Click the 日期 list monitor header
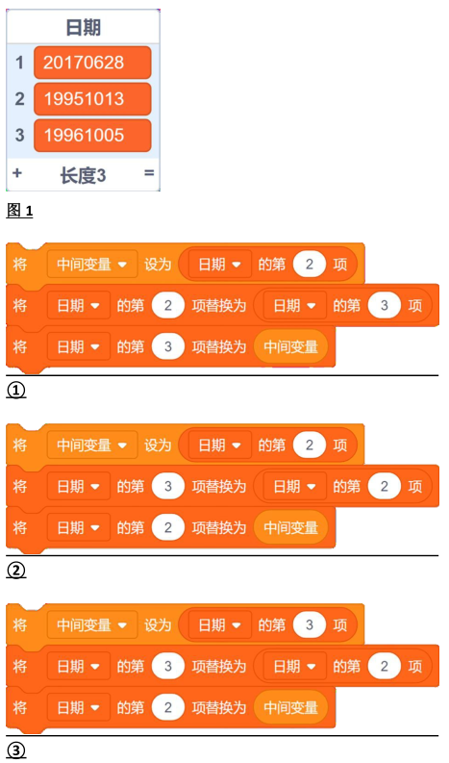This screenshot has height=763, width=449. tap(84, 27)
